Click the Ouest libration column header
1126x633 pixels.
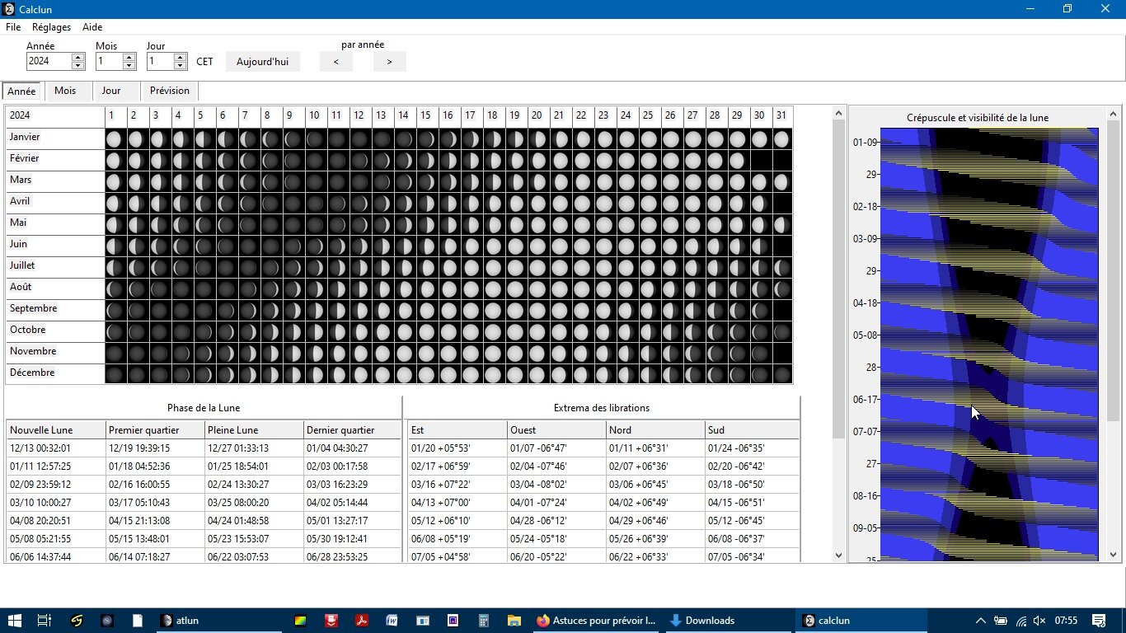[x=556, y=429]
